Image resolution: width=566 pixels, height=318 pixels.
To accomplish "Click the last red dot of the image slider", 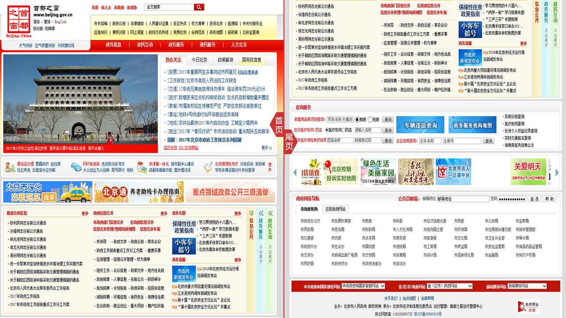I will 153,139.
